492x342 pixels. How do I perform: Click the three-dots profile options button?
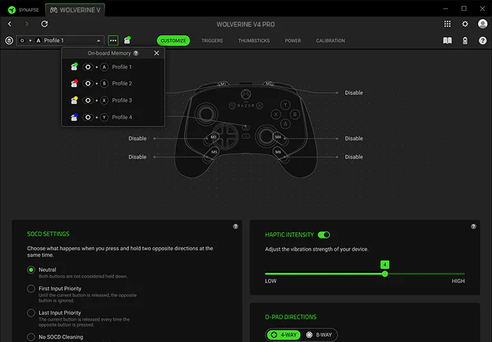pyautogui.click(x=113, y=40)
